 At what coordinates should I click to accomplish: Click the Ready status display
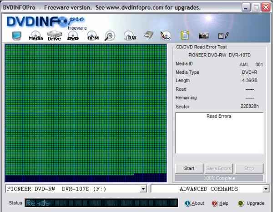click(x=101, y=203)
